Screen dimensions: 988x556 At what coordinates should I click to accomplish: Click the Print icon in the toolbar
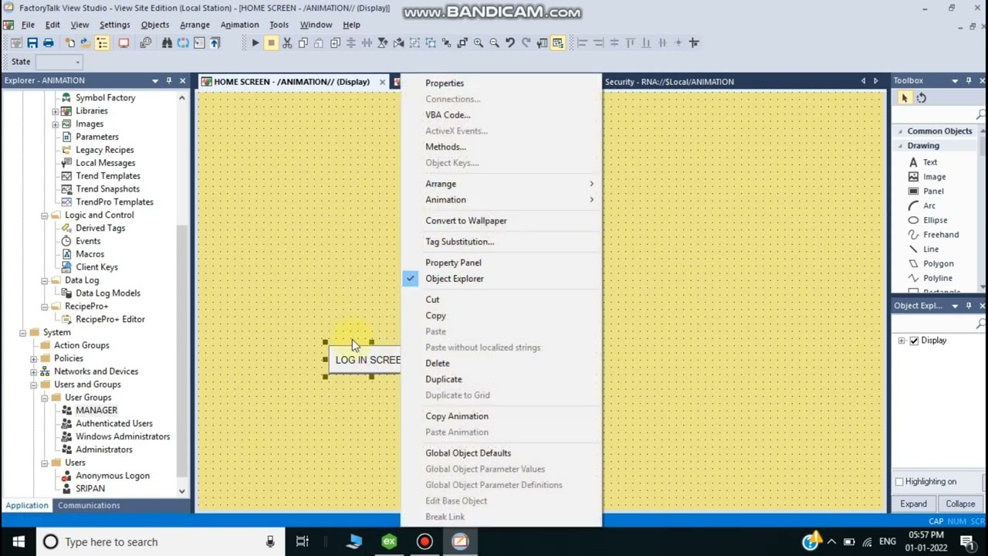pyautogui.click(x=48, y=43)
